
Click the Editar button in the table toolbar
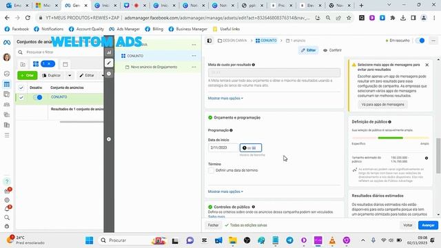87,75
